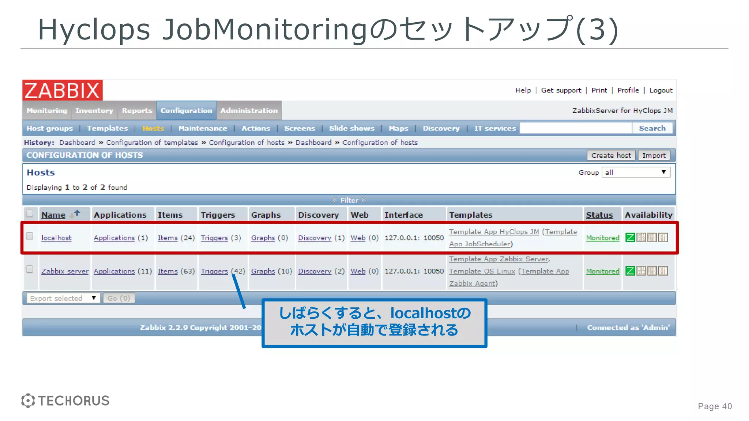Open Discovery submenu item

(x=441, y=128)
